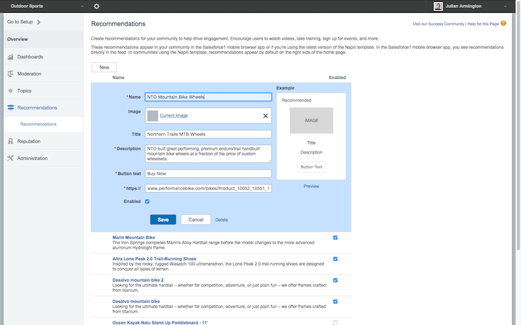
Task: Open the settings gear icon in top bar
Action: pos(96,6)
